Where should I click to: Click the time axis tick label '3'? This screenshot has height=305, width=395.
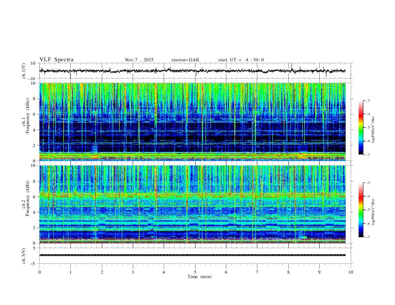coord(133,272)
